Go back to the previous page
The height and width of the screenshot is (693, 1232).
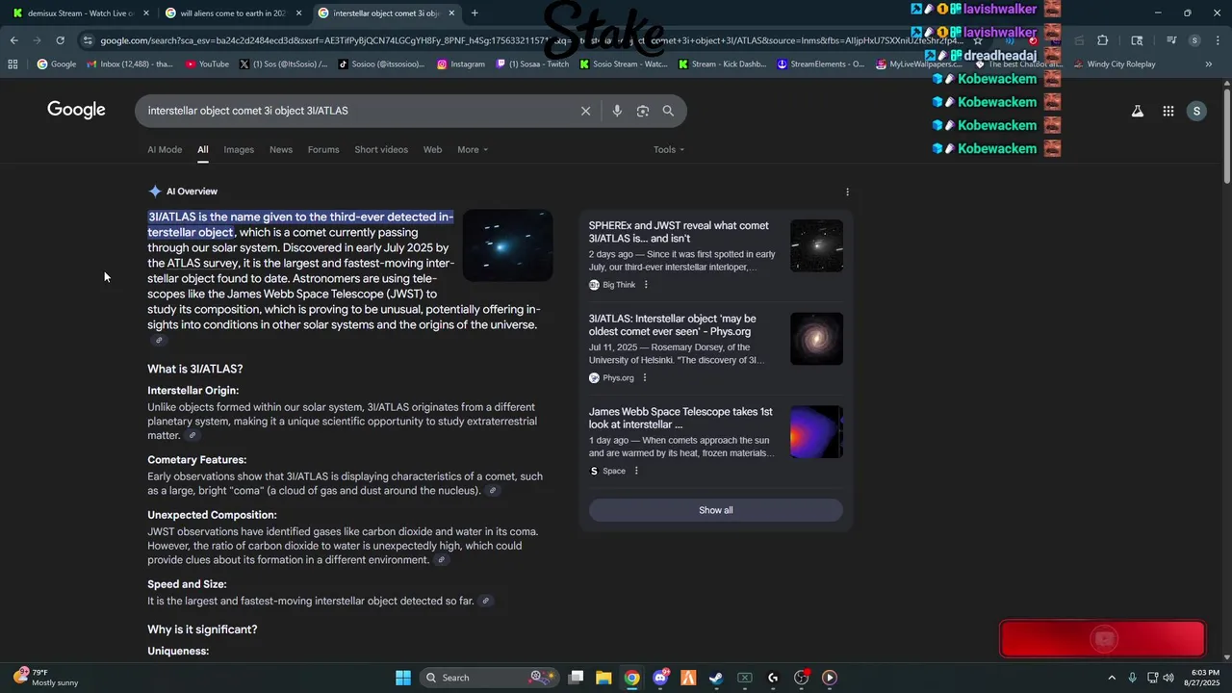13,40
